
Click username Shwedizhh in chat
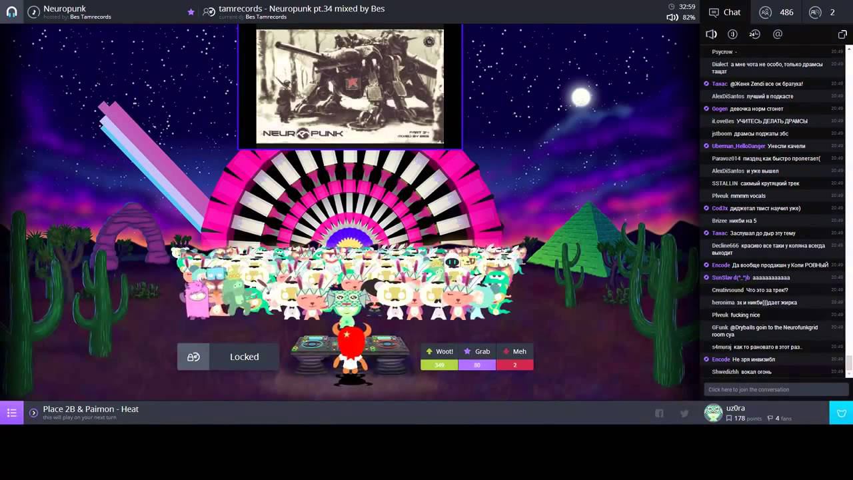(x=725, y=372)
